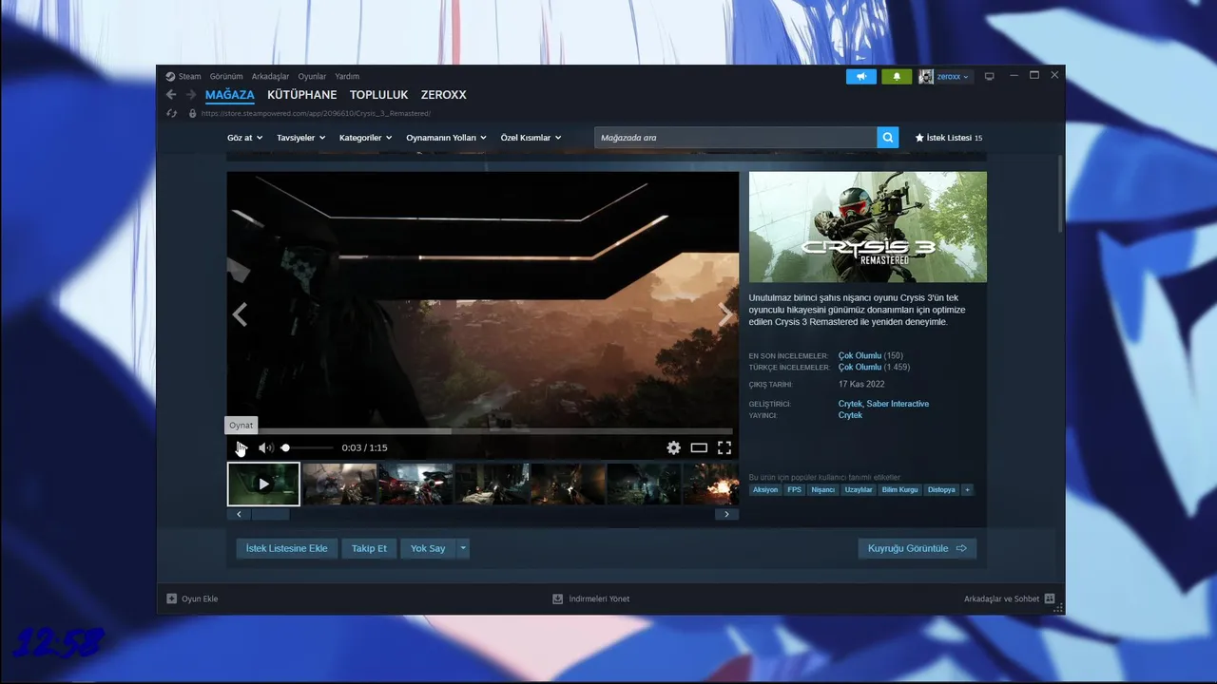Click the plus icon beside Oyun Ekle
The image size is (1217, 684).
coord(171,598)
